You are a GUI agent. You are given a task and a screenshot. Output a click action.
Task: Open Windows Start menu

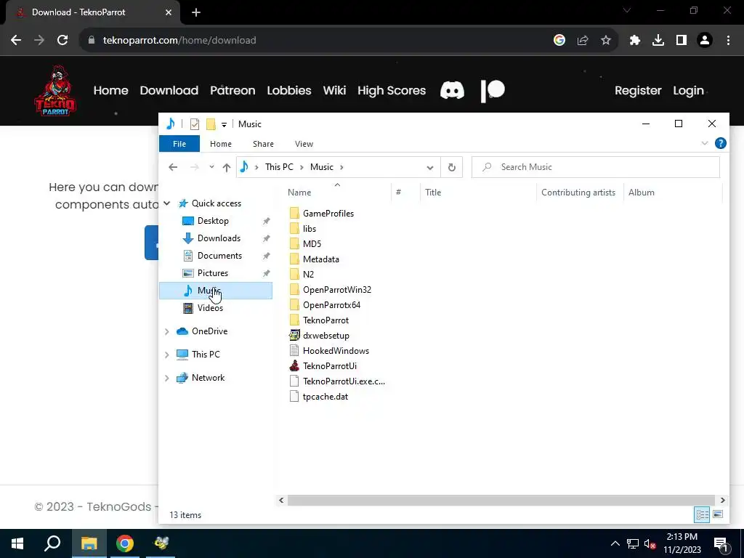coord(17,543)
